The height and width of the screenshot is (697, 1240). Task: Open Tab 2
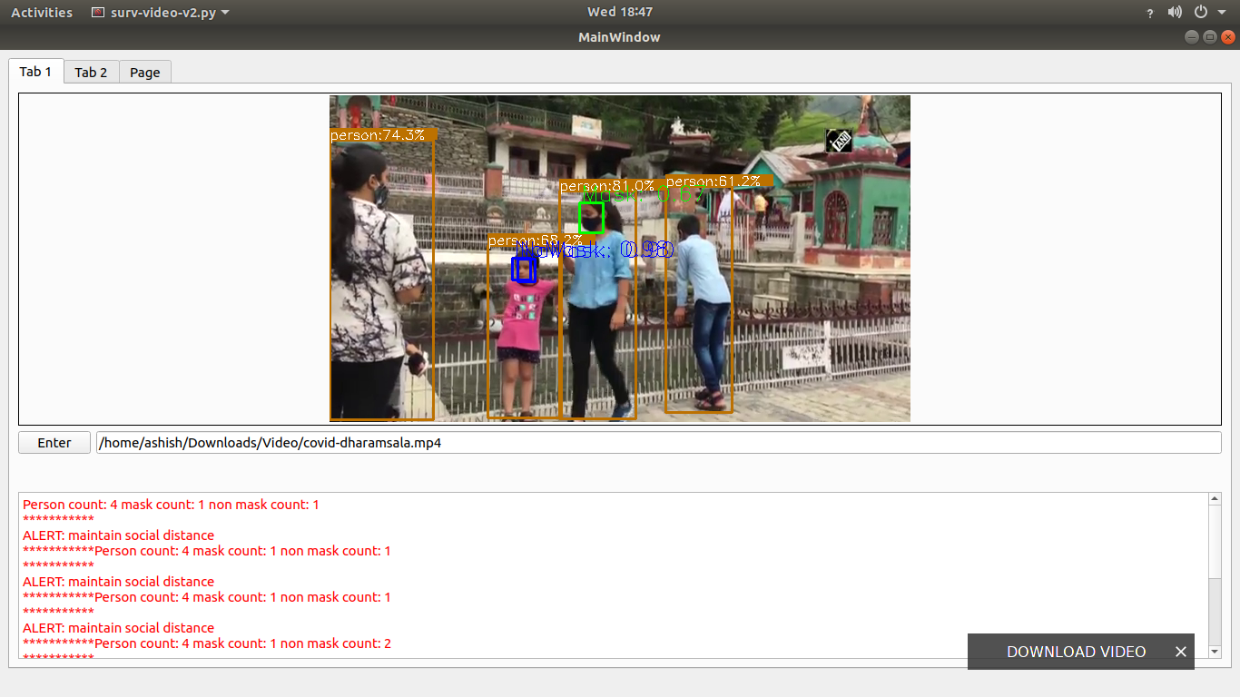click(91, 73)
